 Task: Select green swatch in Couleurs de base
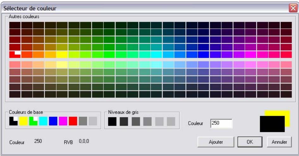[x=33, y=121]
